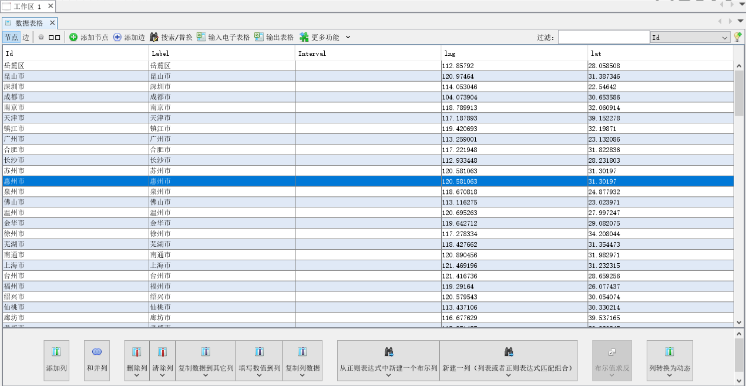Click the green Add Node (添加节点) icon button
Screen dimensions: 746x386
pos(73,37)
